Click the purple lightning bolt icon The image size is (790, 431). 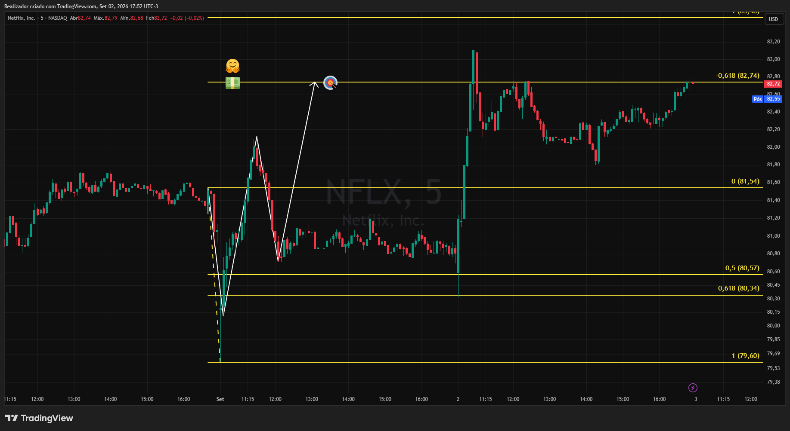(693, 388)
